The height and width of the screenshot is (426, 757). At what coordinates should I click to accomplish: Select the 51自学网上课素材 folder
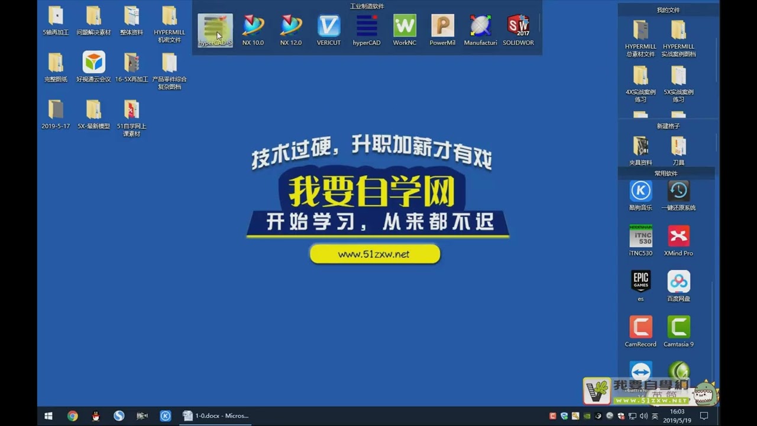[x=131, y=118]
